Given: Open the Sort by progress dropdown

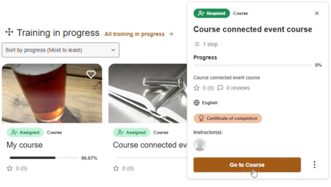Looking at the screenshot, I should coord(61,50).
